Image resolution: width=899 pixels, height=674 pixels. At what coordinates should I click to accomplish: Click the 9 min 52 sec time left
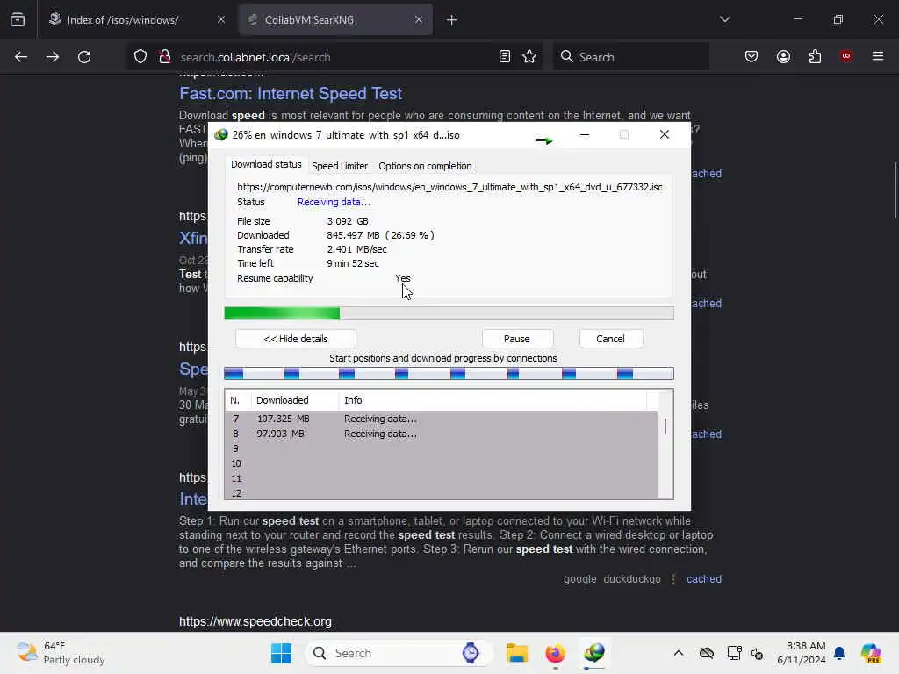tap(353, 263)
